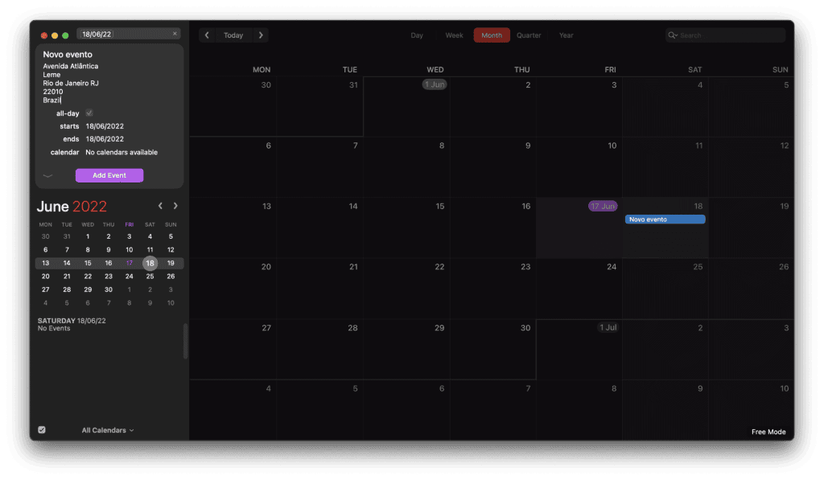The height and width of the screenshot is (480, 824).
Task: Select 1 June in mini calendar
Action: 88,236
